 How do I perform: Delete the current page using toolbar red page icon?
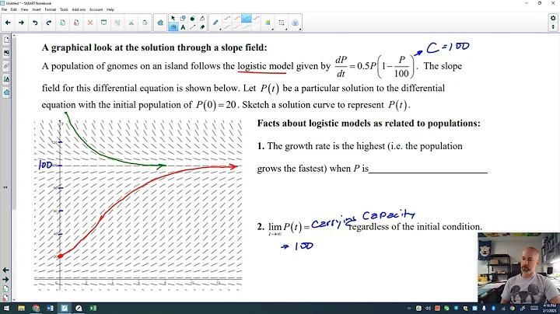(x=76, y=23)
